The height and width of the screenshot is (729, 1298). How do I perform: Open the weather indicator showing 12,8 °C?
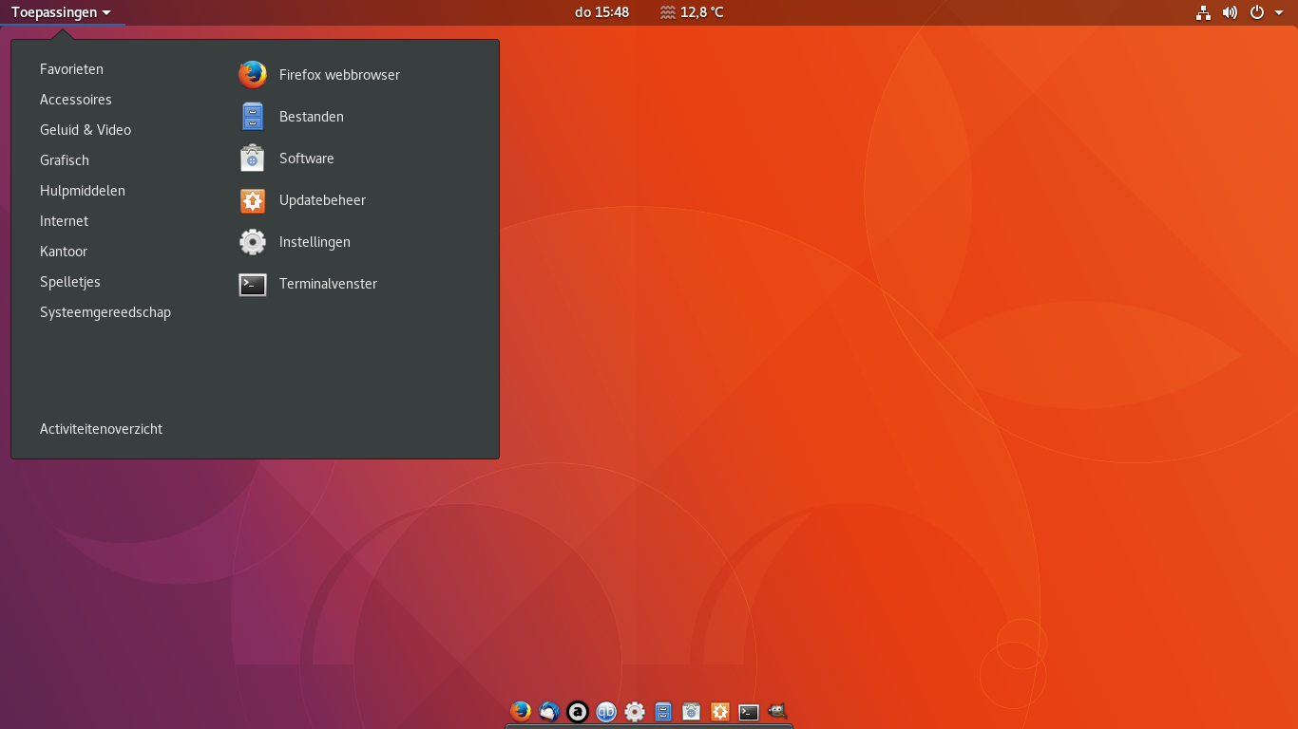click(x=692, y=12)
